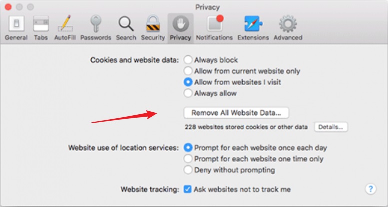
Task: Open the Details… button
Action: point(331,127)
